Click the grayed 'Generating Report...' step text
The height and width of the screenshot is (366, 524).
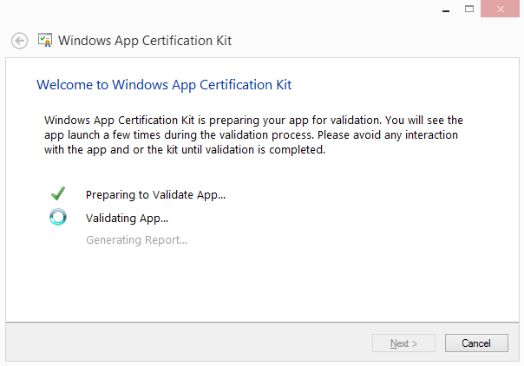click(137, 240)
